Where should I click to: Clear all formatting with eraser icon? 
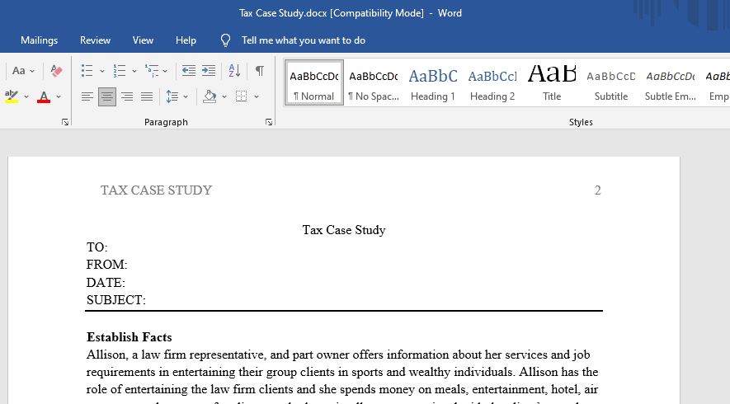pyautogui.click(x=56, y=71)
